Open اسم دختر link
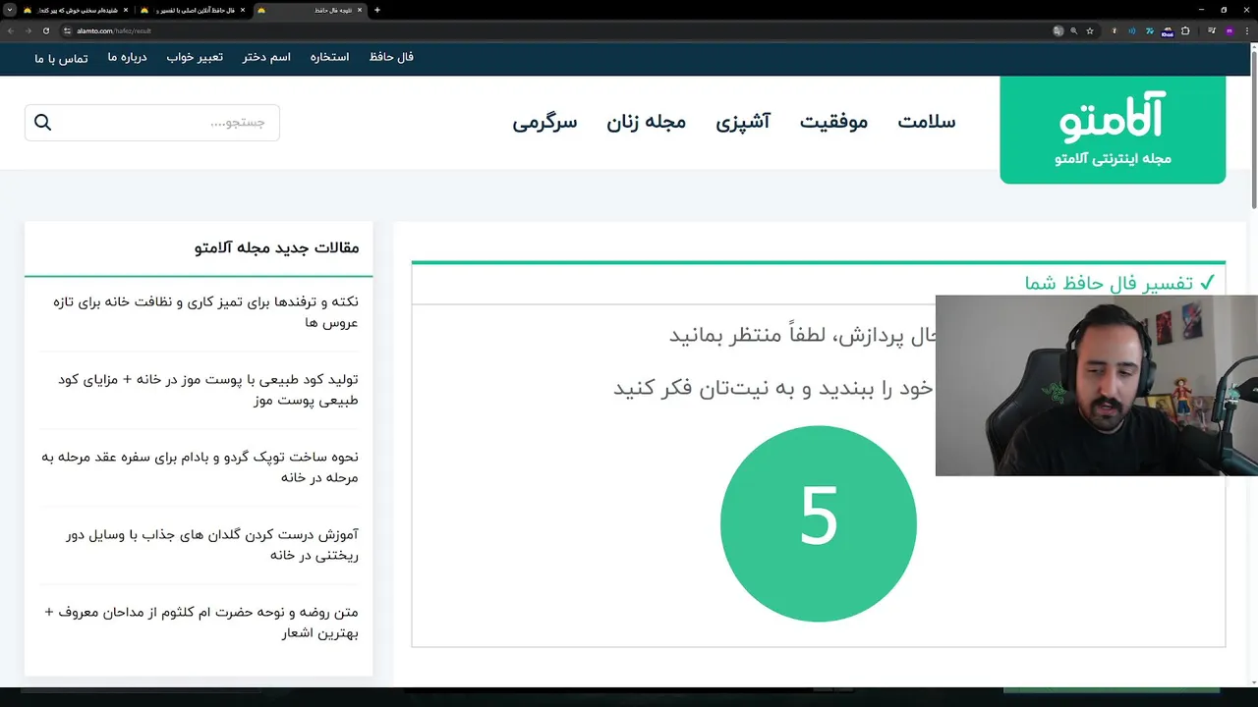The width and height of the screenshot is (1258, 707). 266,57
